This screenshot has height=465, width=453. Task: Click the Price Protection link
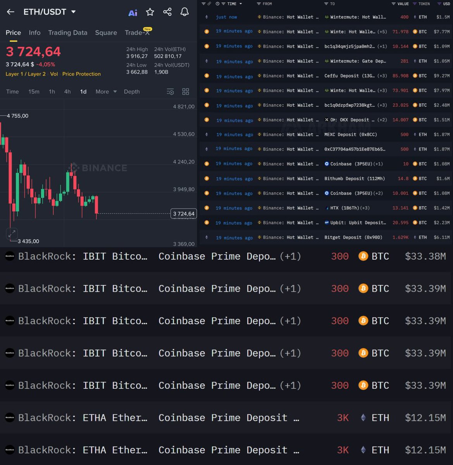tap(81, 74)
